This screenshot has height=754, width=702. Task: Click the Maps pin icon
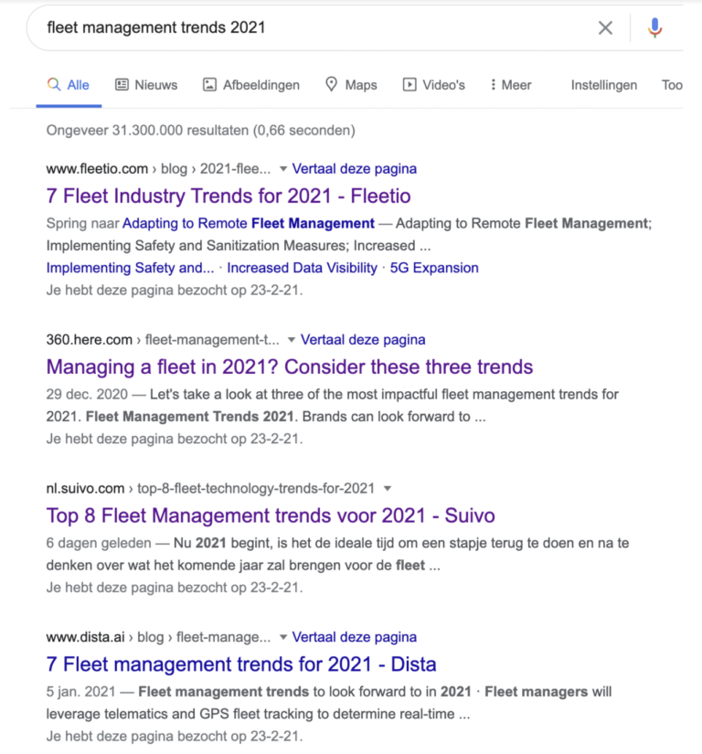(330, 84)
